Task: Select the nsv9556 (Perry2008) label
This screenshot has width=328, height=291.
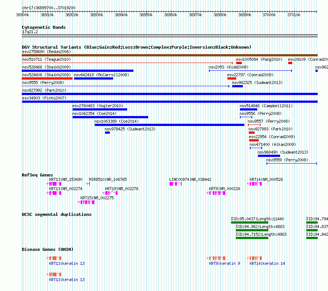Action: click(261, 113)
